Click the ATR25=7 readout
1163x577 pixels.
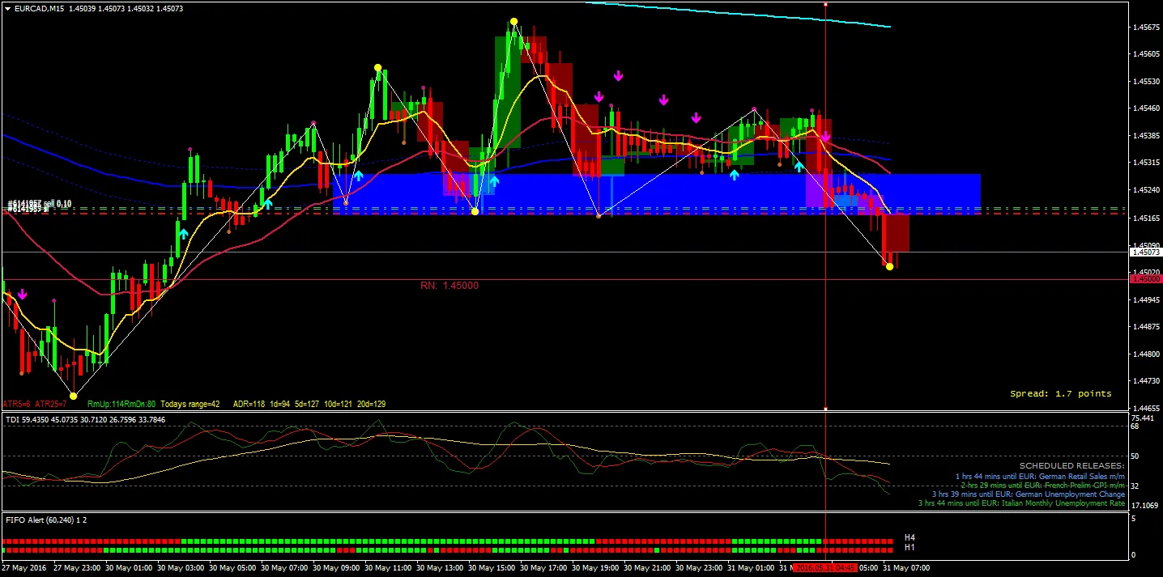coord(51,404)
